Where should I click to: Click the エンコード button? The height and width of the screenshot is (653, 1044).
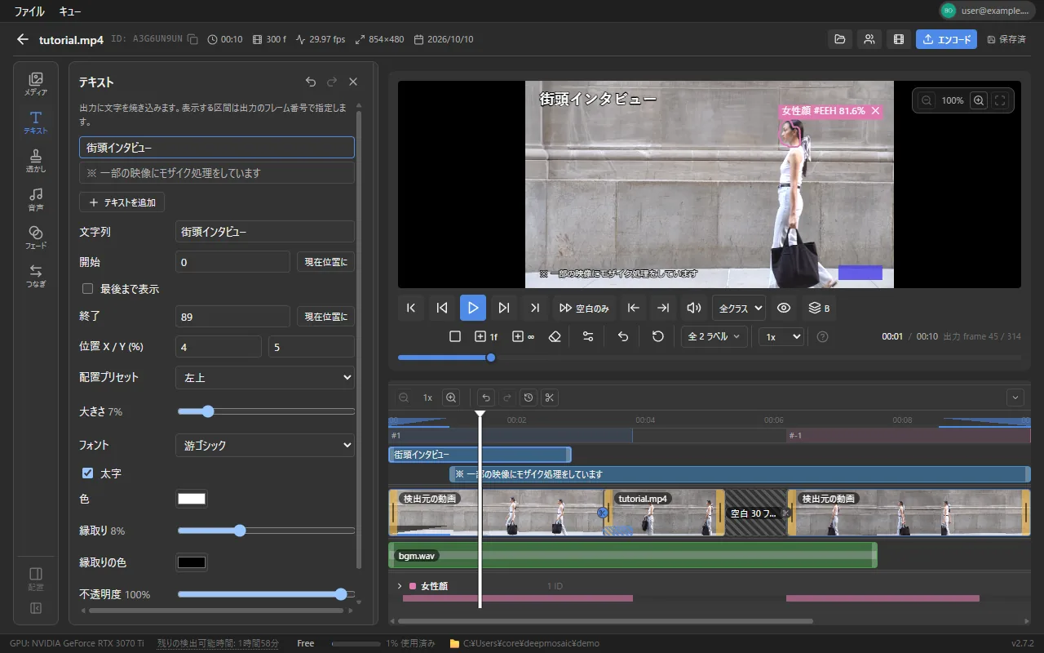point(946,39)
